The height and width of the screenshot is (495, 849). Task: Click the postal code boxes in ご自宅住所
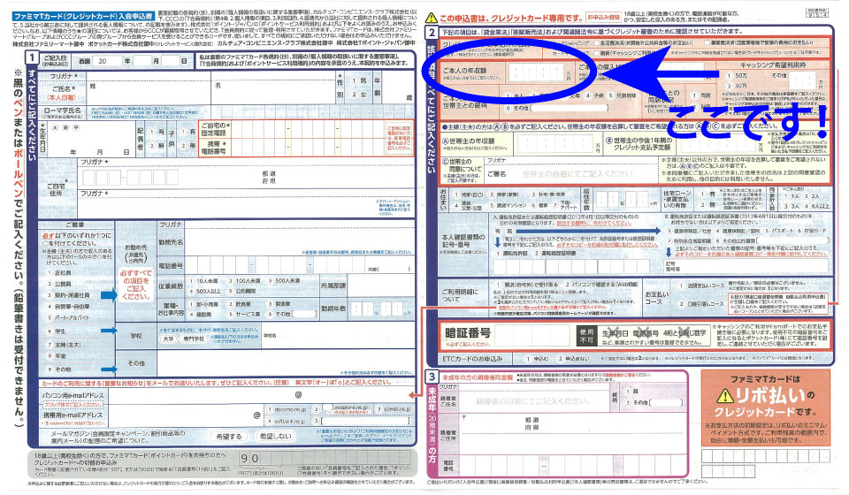point(129,177)
